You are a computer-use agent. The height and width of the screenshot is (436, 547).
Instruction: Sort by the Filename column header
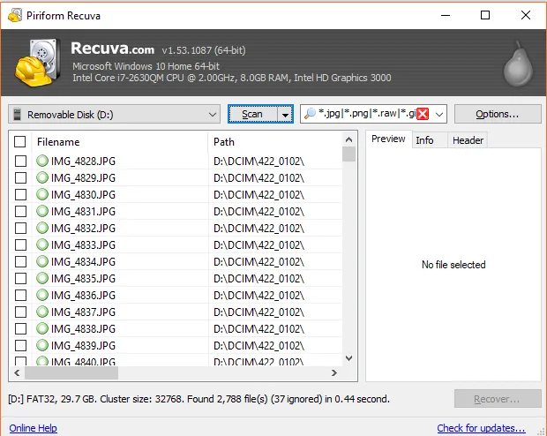point(120,142)
